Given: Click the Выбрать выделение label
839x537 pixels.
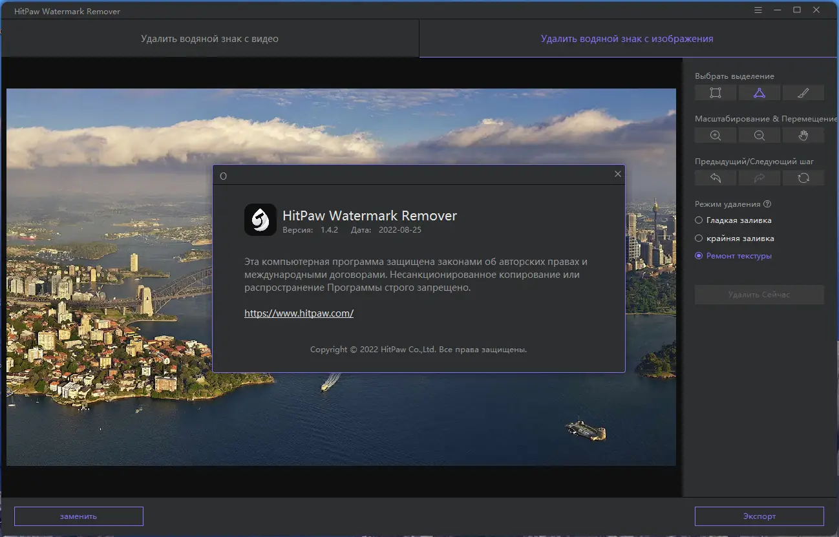Looking at the screenshot, I should pyautogui.click(x=734, y=76).
